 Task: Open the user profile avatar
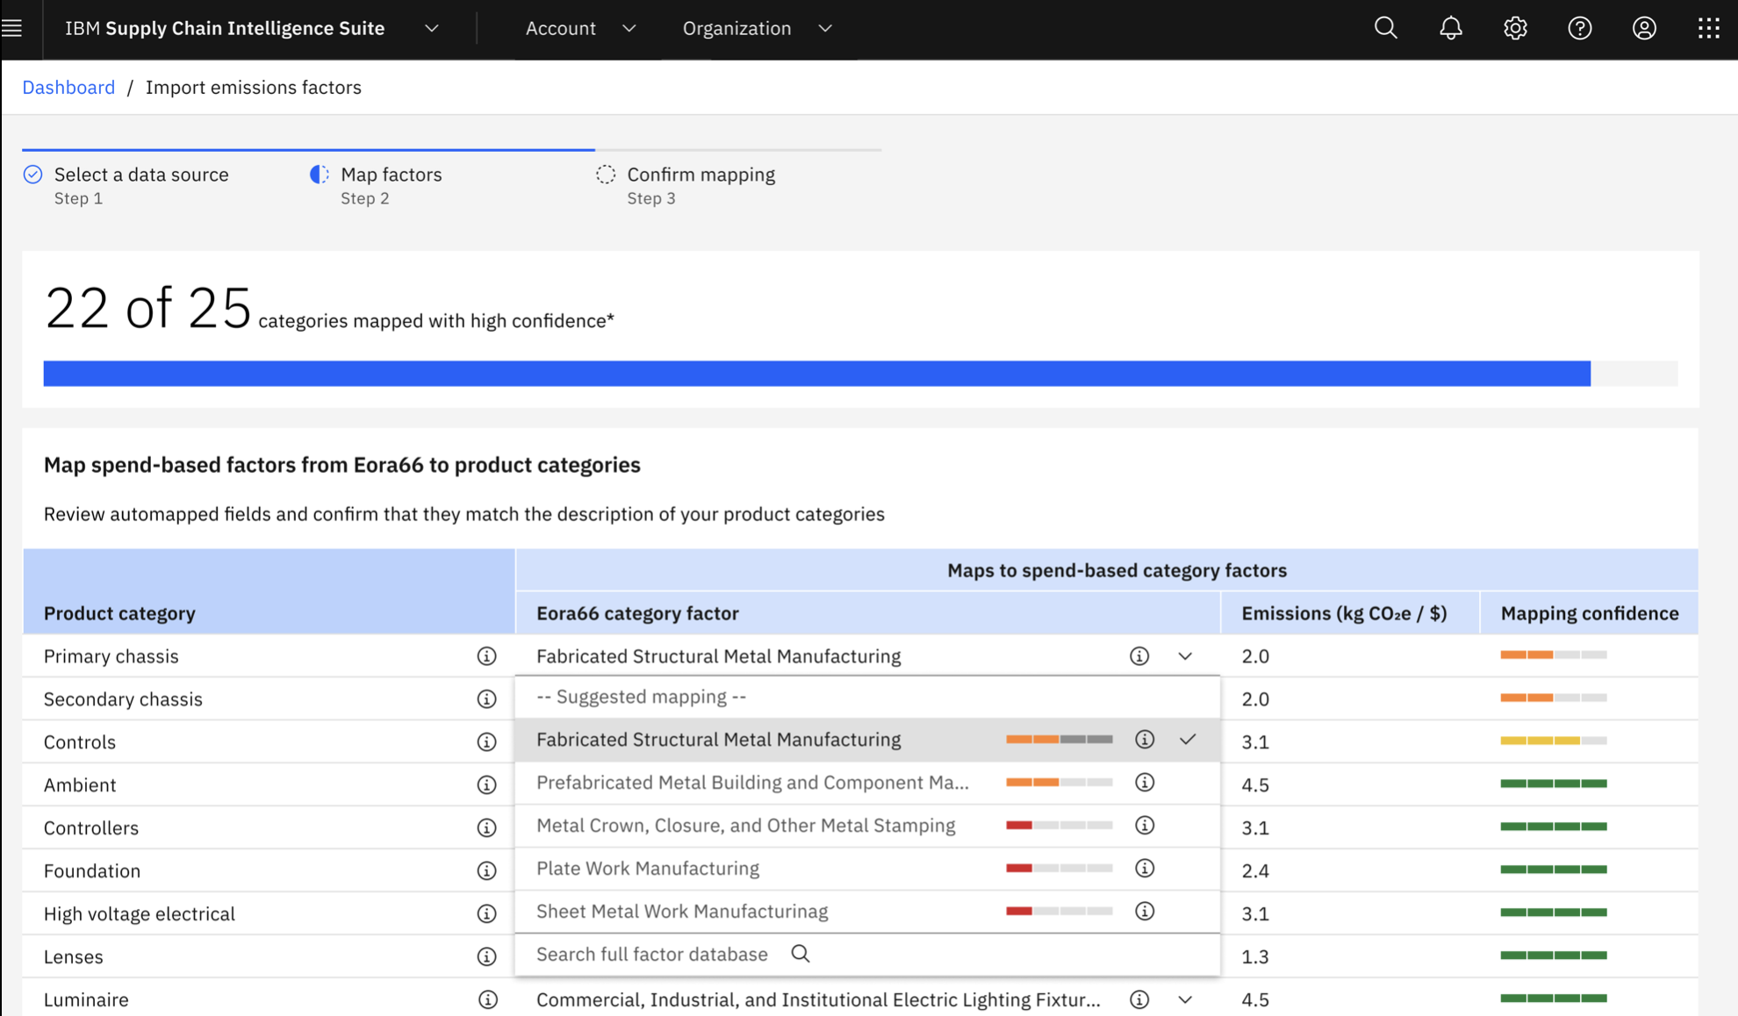pyautogui.click(x=1644, y=28)
